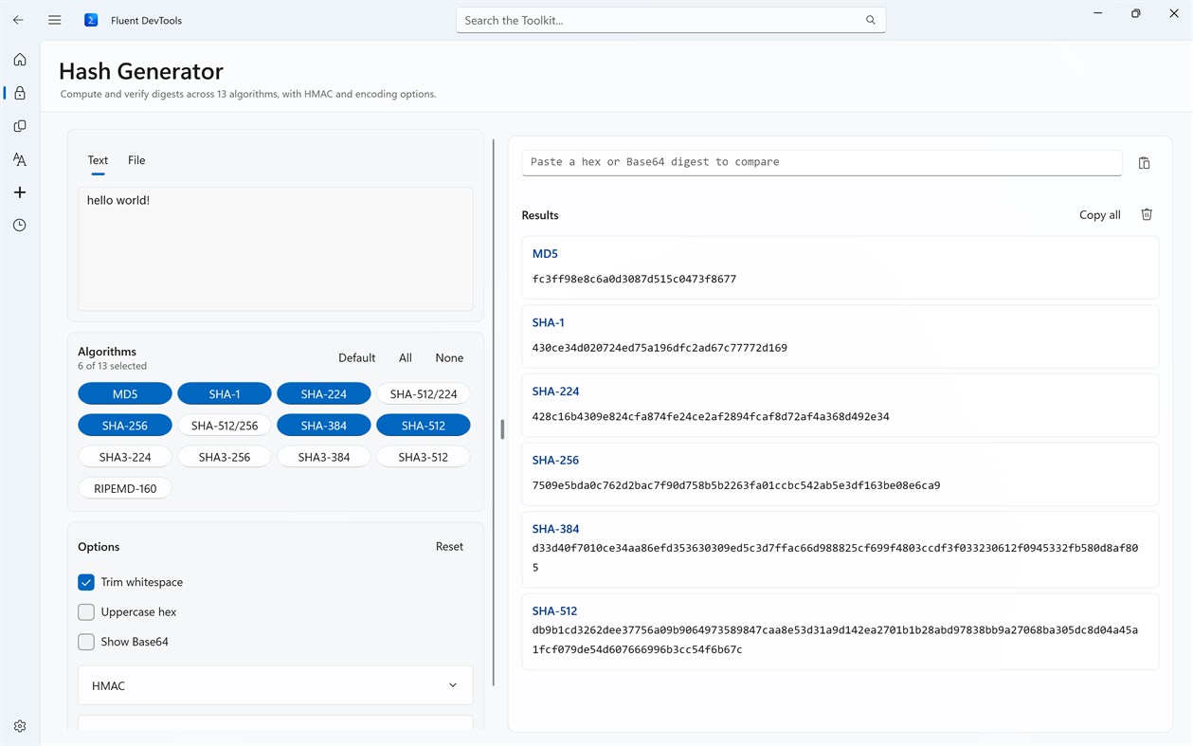This screenshot has width=1193, height=746.
Task: Paste digest using clipboard icon
Action: pos(1144,163)
